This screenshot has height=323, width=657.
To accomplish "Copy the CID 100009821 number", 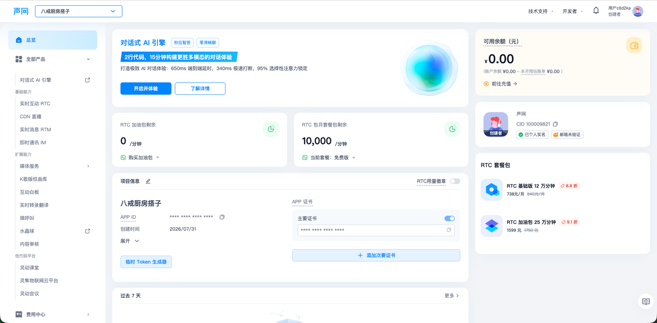I will coord(555,124).
